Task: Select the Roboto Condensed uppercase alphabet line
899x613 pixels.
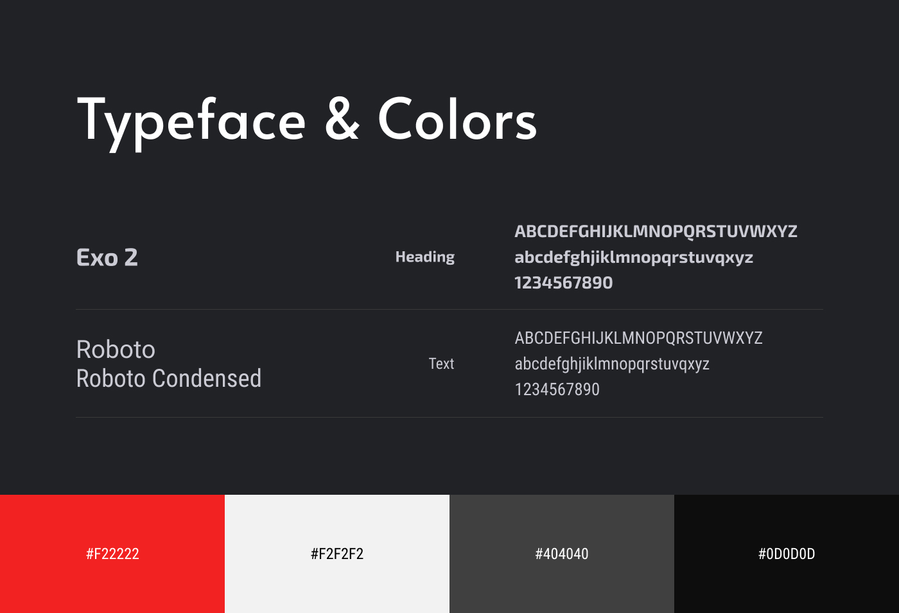Action: click(638, 338)
